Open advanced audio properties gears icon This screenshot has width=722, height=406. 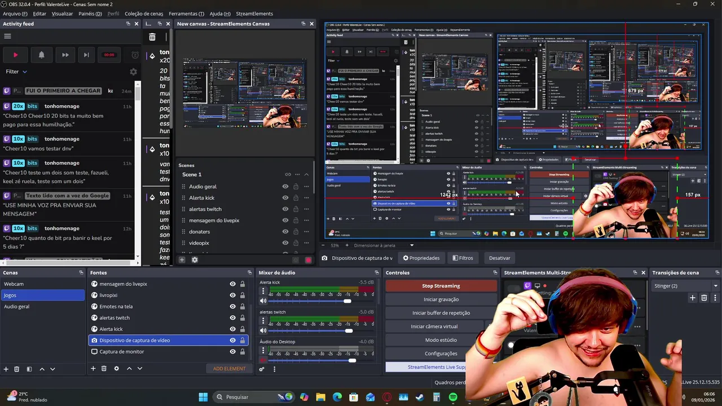pos(262,369)
